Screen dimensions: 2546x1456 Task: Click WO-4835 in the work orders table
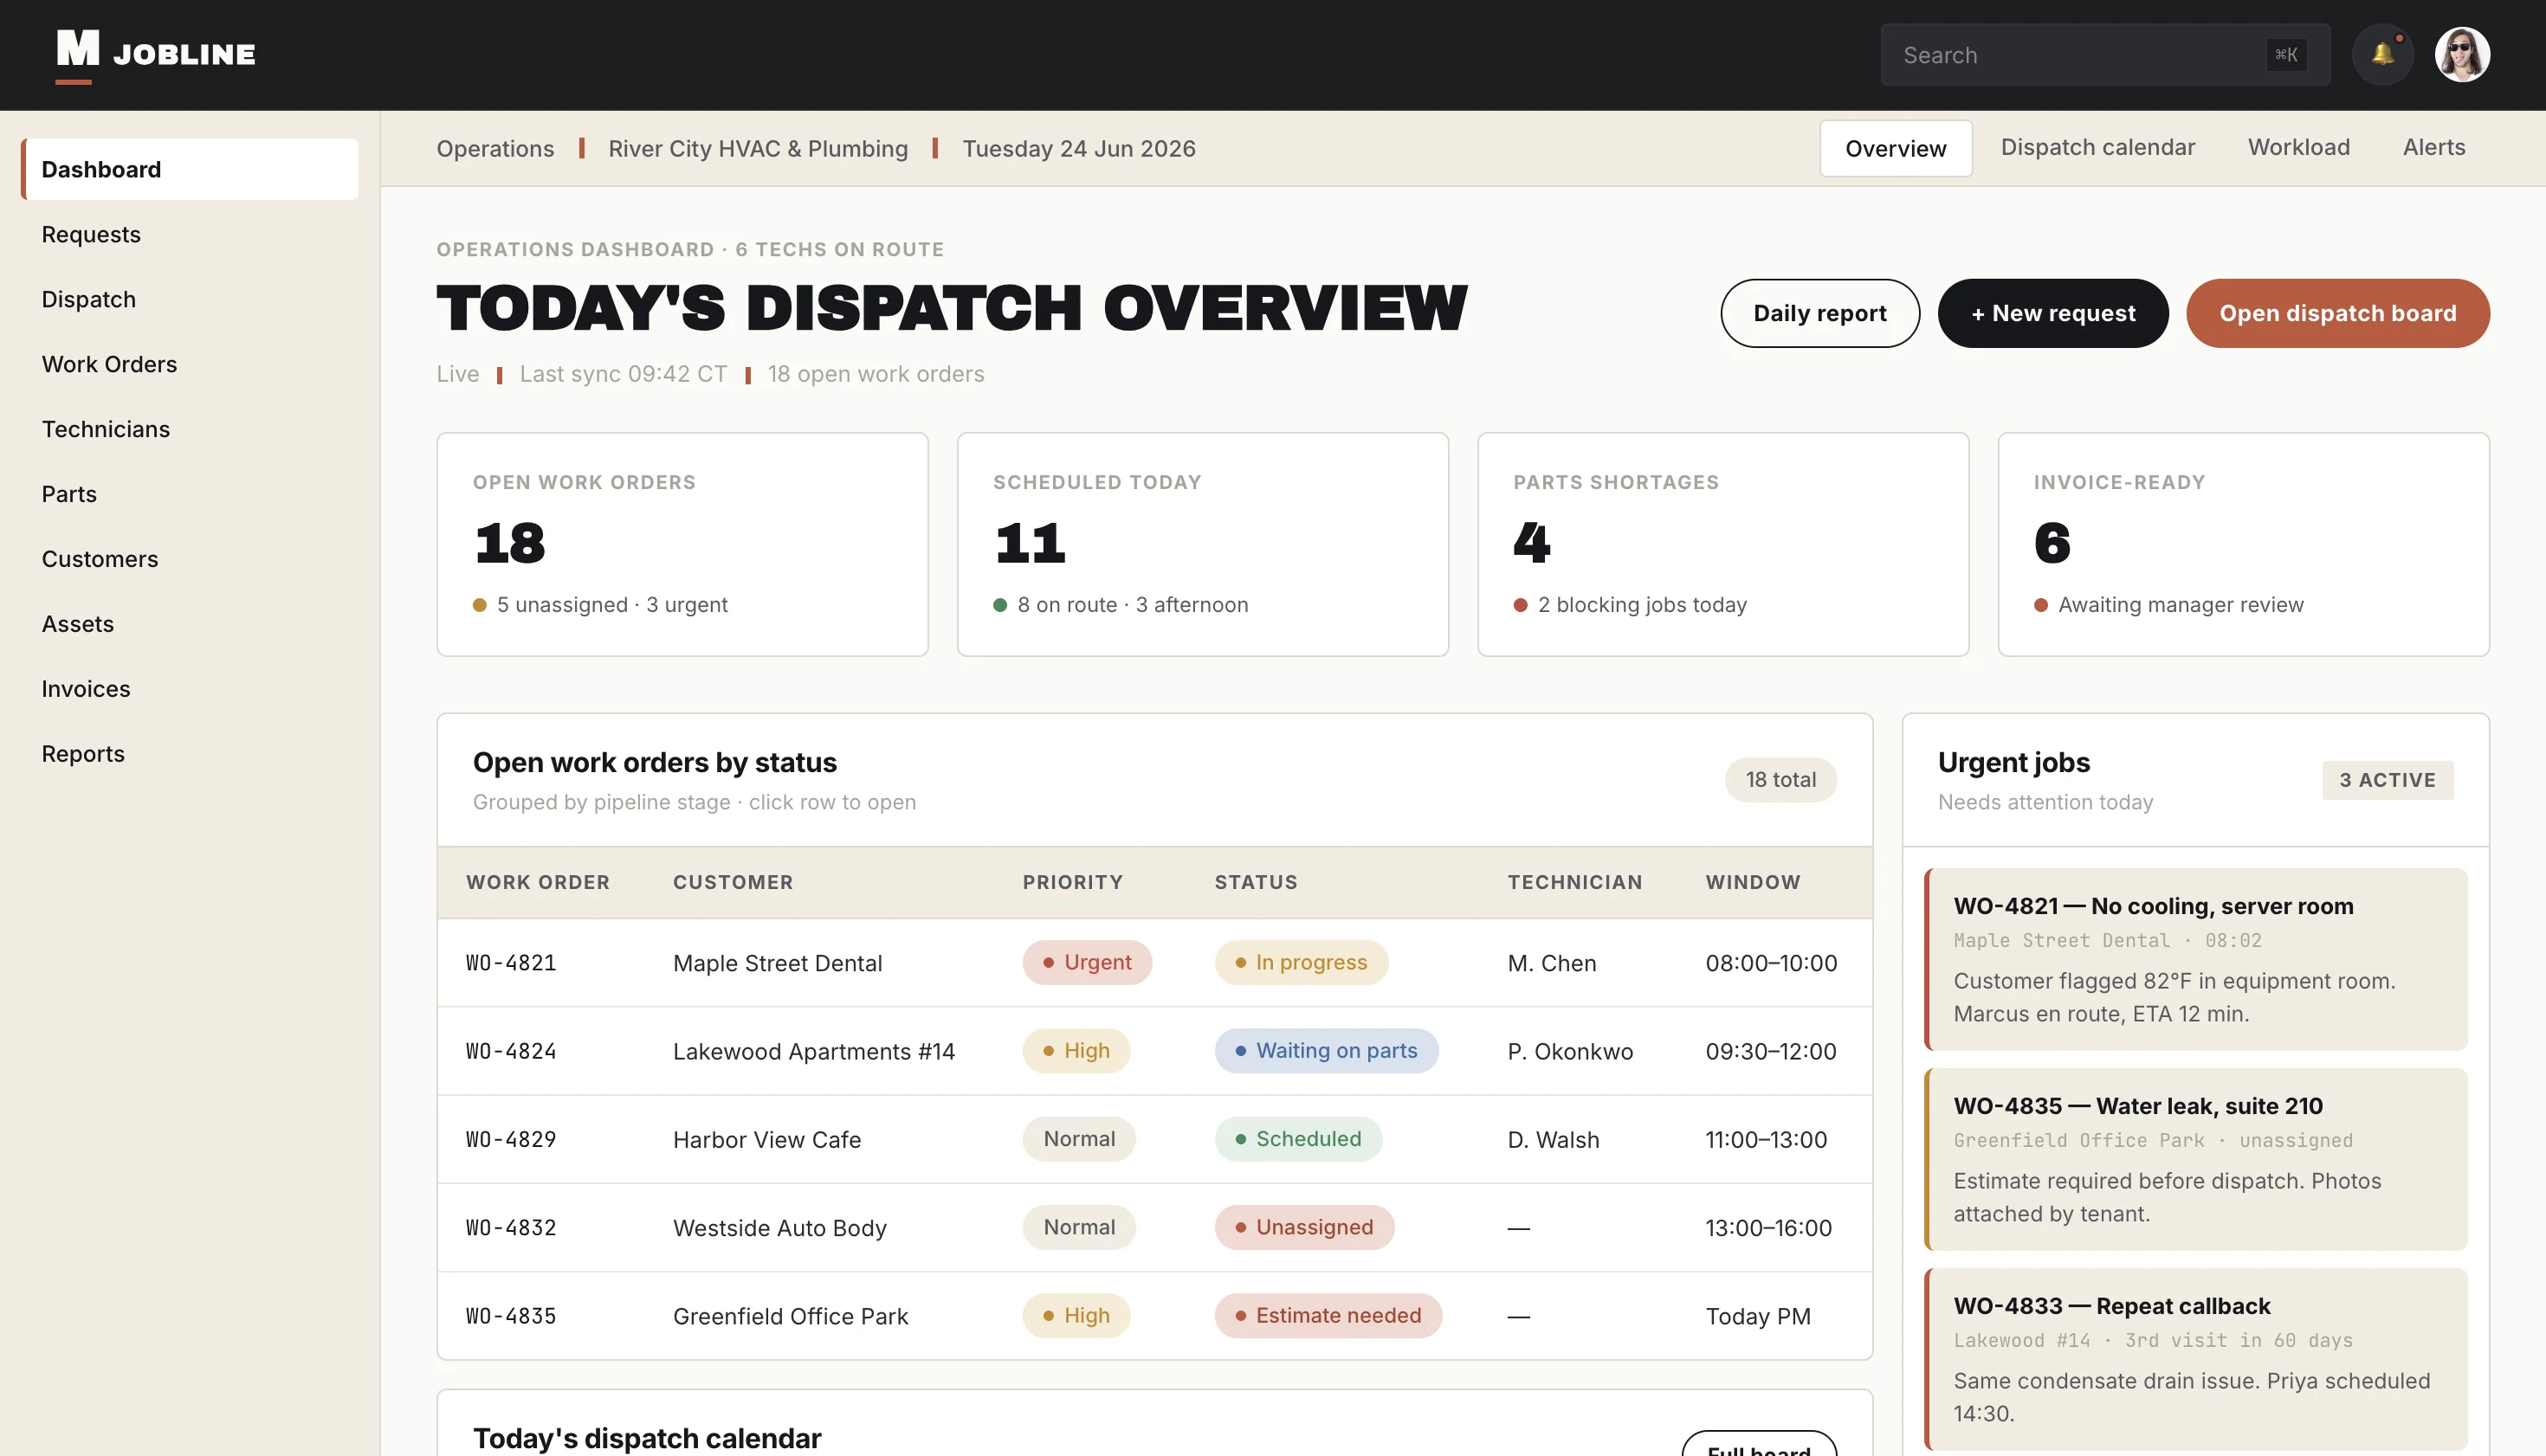click(511, 1316)
